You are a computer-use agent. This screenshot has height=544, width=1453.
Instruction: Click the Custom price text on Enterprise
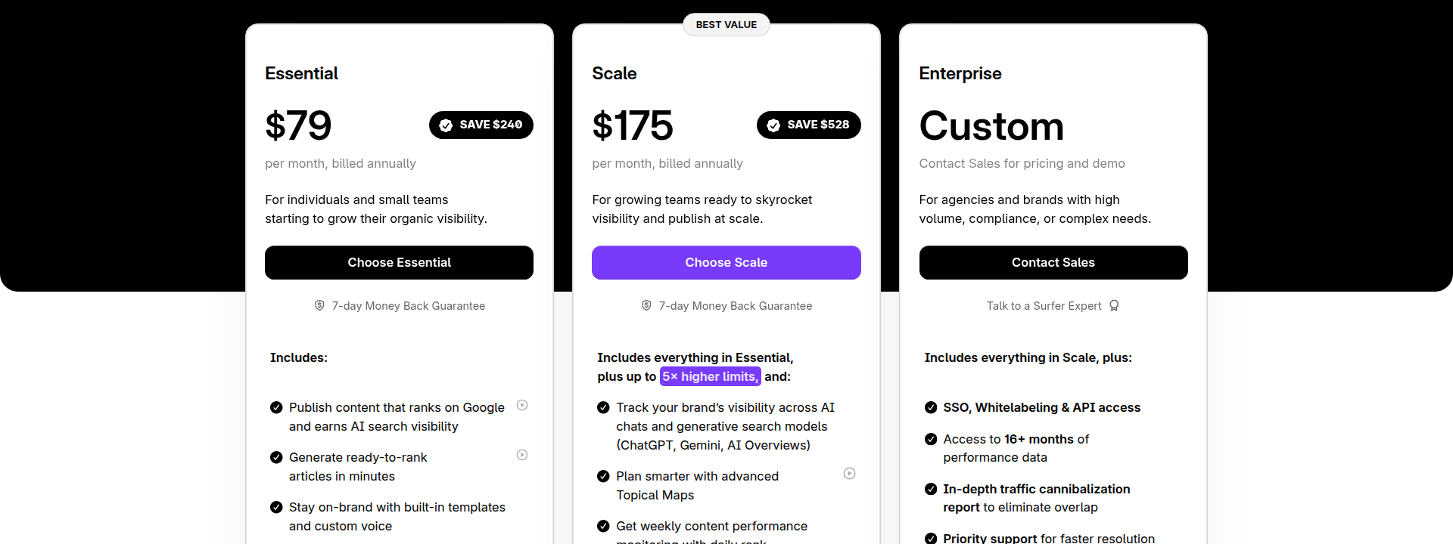tap(991, 126)
